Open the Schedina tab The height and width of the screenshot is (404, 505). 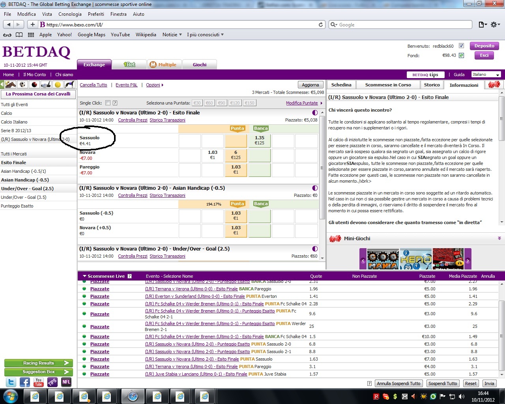tap(341, 85)
